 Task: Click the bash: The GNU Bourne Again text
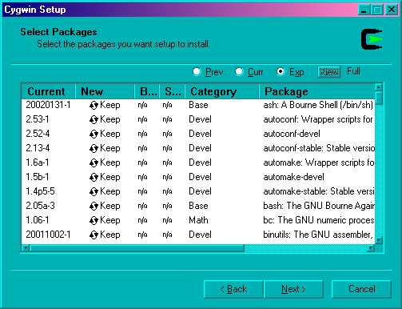pyautogui.click(x=319, y=206)
